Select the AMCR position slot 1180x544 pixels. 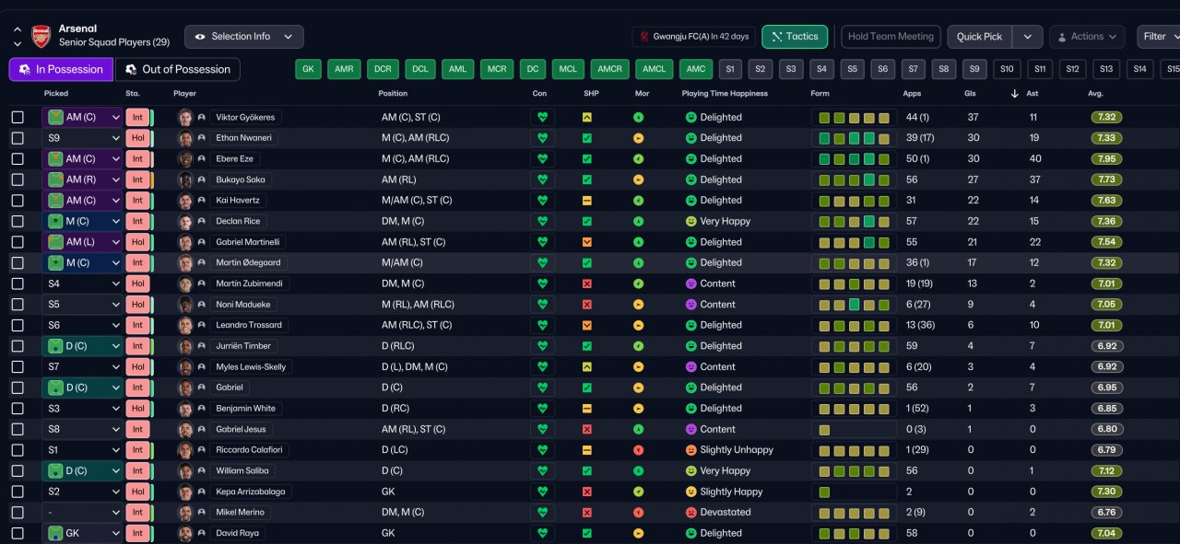tap(610, 69)
